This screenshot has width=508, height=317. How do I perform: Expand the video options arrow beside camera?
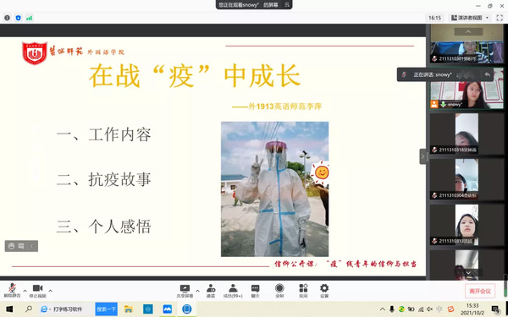[x=51, y=290]
